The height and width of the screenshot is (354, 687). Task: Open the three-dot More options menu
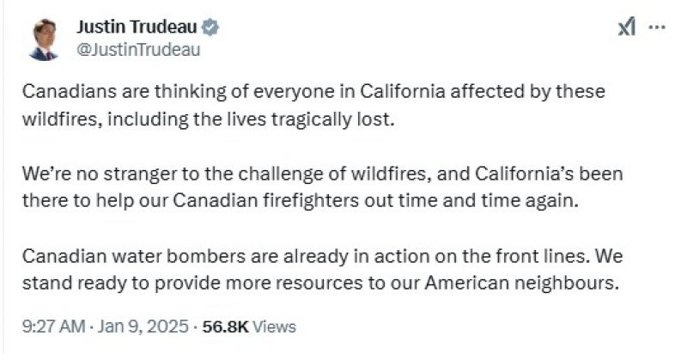(657, 27)
